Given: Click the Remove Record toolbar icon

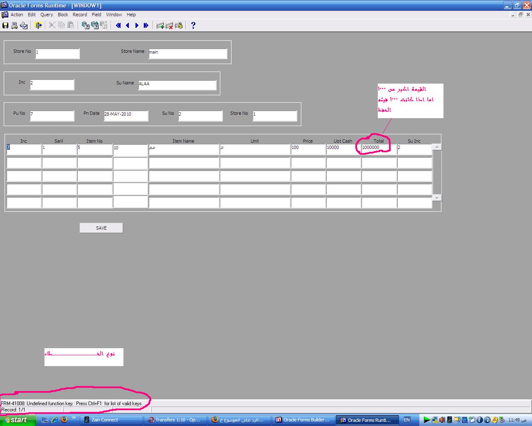Looking at the screenshot, I should [x=169, y=25].
